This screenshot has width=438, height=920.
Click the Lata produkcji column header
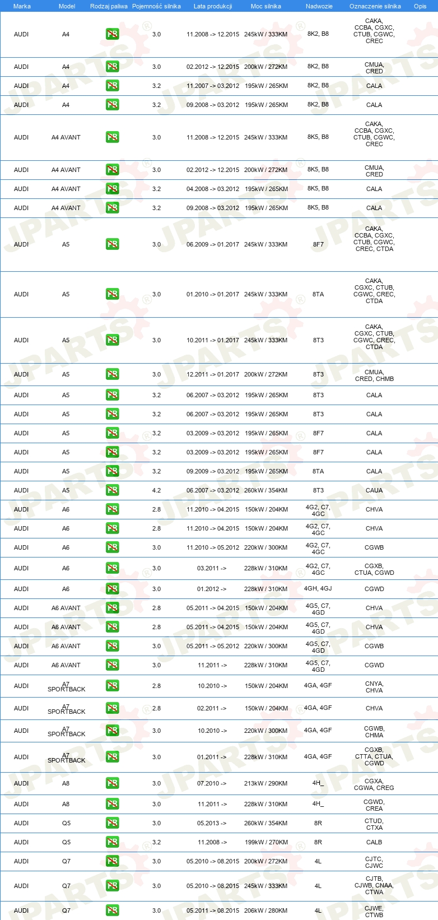pyautogui.click(x=213, y=6)
